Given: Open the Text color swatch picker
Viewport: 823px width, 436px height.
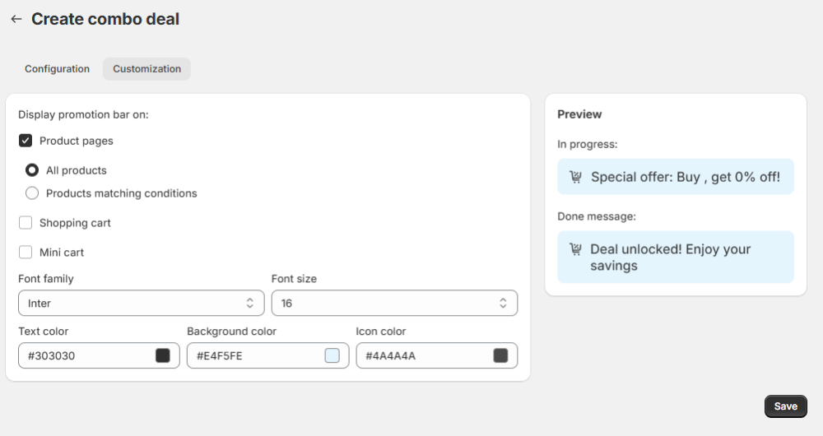Looking at the screenshot, I should 163,356.
